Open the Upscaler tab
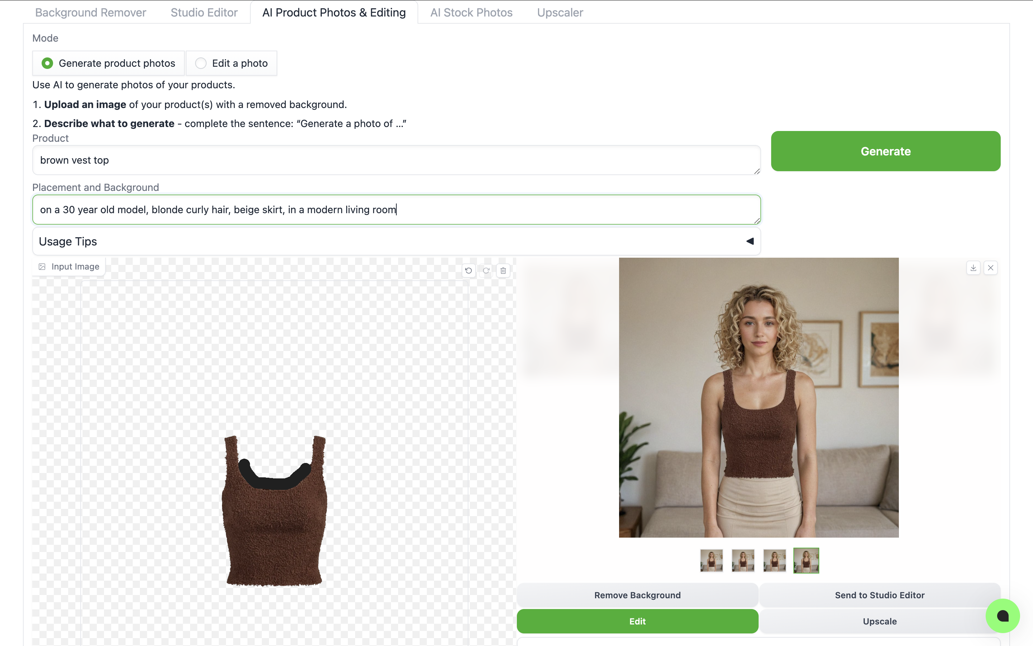Image resolution: width=1033 pixels, height=646 pixels. [560, 13]
